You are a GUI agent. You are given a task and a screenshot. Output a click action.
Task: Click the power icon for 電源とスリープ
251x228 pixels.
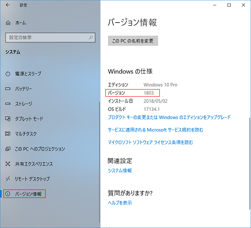pos(8,74)
